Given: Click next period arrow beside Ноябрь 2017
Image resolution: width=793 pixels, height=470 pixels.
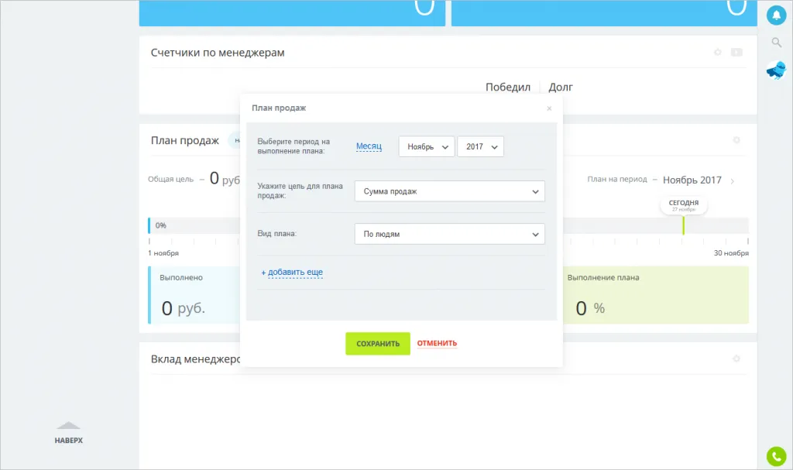Looking at the screenshot, I should tap(733, 180).
